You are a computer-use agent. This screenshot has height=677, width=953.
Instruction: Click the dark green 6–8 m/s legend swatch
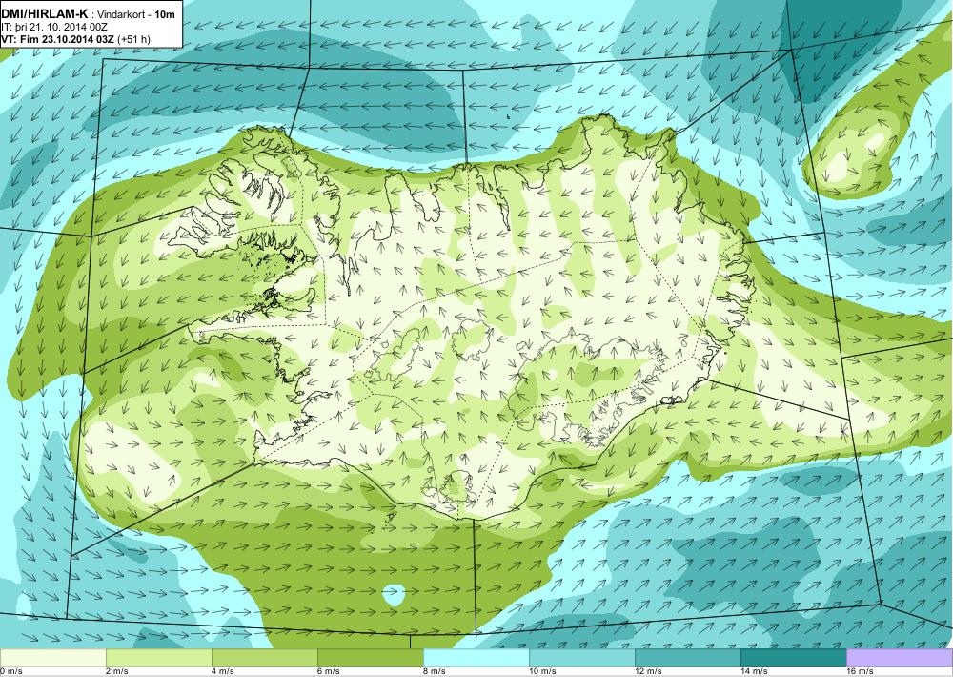click(370, 658)
